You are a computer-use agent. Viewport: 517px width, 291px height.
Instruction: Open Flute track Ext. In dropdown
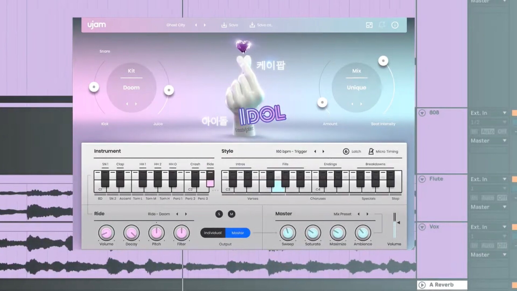[x=489, y=179]
